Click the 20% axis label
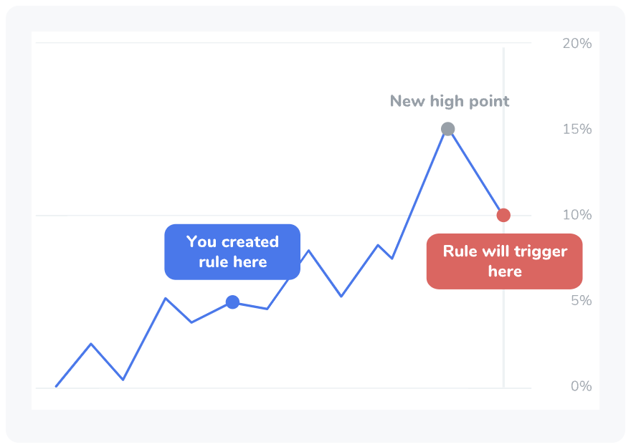 click(x=577, y=44)
